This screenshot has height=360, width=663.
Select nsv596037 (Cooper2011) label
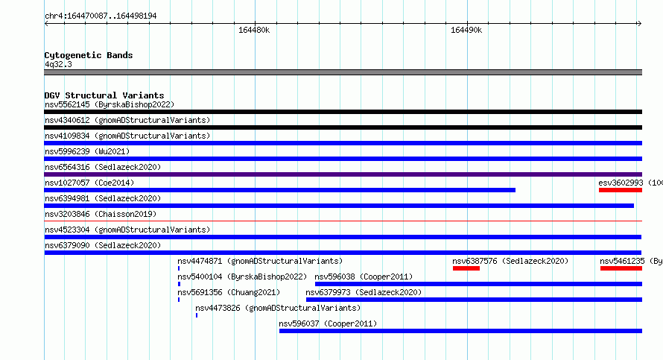(x=328, y=323)
